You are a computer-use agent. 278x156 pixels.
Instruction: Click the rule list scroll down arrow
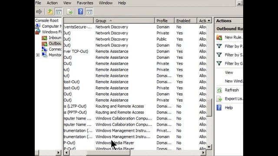[x=209, y=147]
